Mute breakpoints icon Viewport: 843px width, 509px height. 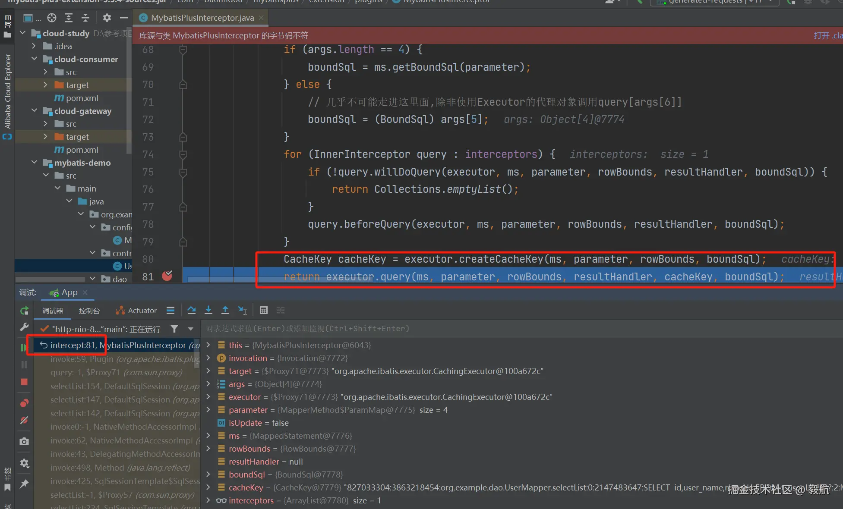click(24, 420)
